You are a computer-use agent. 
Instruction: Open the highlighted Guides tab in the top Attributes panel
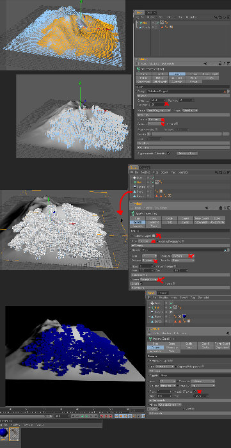click(x=177, y=74)
